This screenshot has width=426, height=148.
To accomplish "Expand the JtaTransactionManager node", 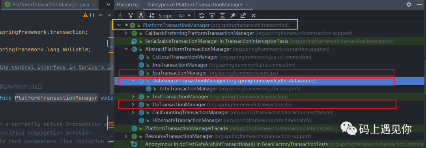I will (133, 104).
